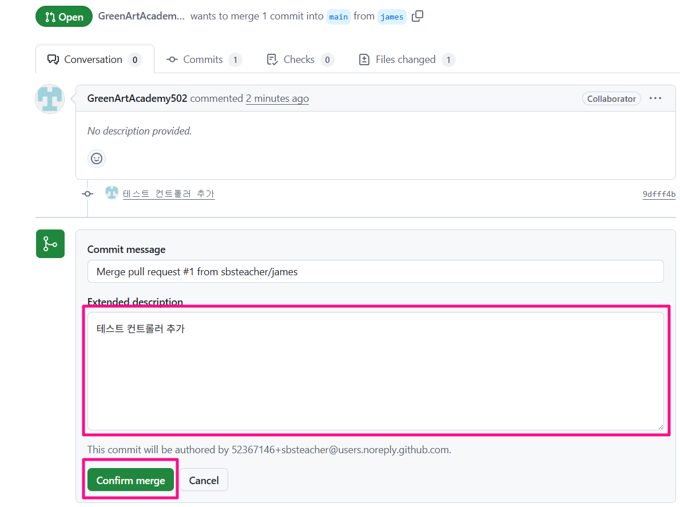Click the small avatar beside the commit message
Screen dimensions: 680x507
(112, 193)
